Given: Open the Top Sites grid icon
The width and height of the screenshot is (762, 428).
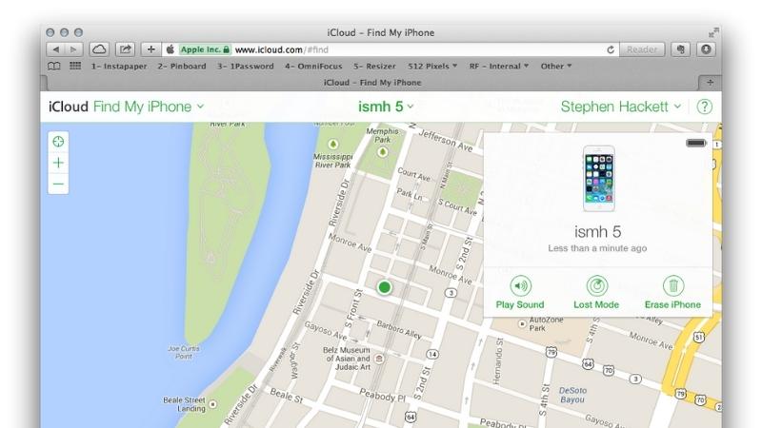Looking at the screenshot, I should [x=75, y=66].
